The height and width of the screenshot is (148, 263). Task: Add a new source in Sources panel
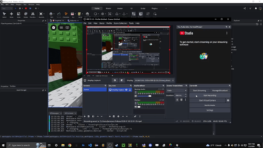[x=110, y=116]
